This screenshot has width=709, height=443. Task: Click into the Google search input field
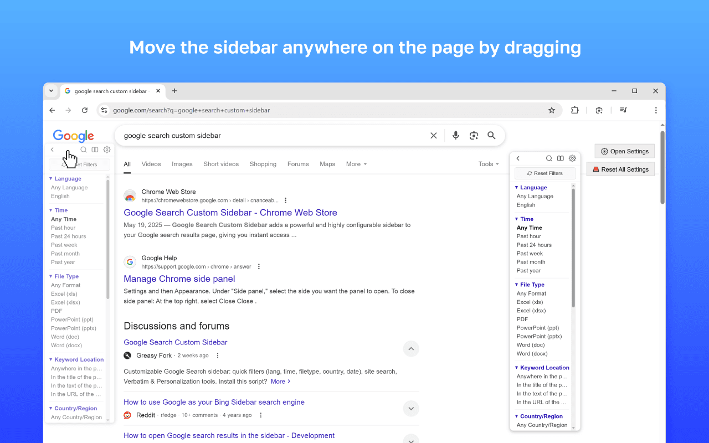click(x=274, y=136)
